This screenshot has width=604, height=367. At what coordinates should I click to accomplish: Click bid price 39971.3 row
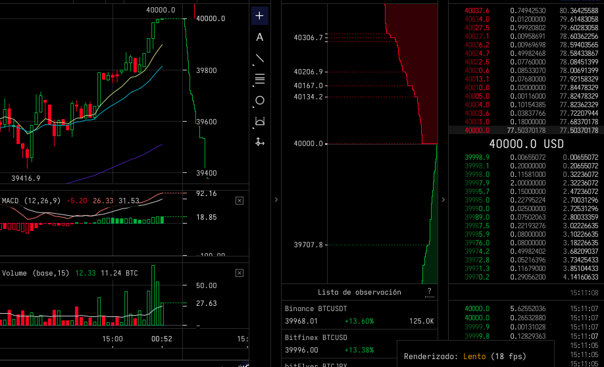click(526, 268)
